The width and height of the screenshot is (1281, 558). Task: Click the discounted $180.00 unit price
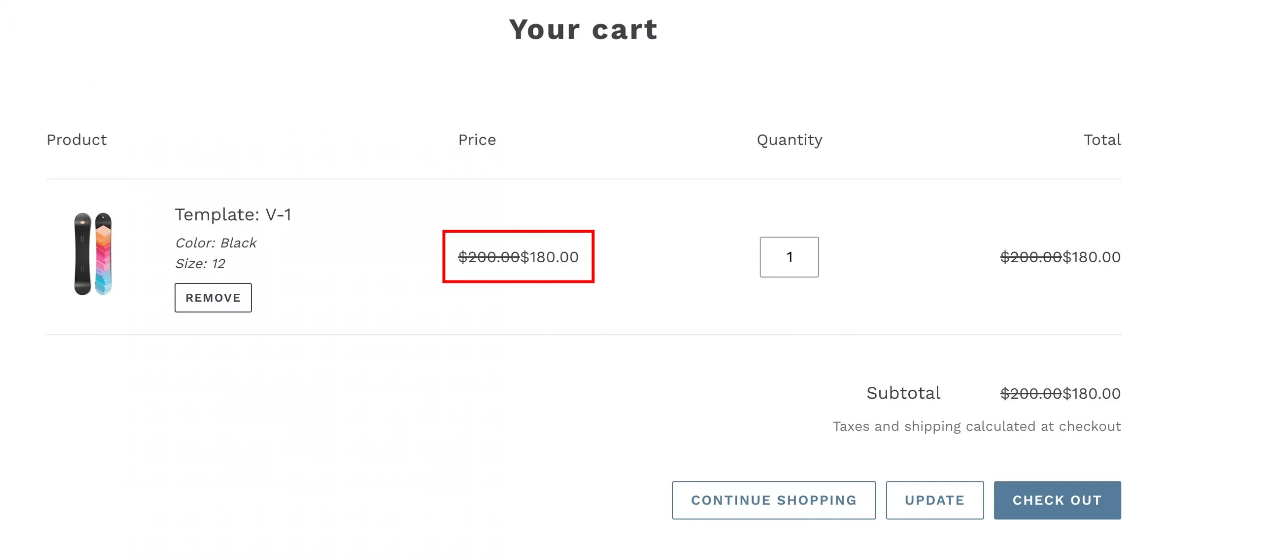[549, 257]
